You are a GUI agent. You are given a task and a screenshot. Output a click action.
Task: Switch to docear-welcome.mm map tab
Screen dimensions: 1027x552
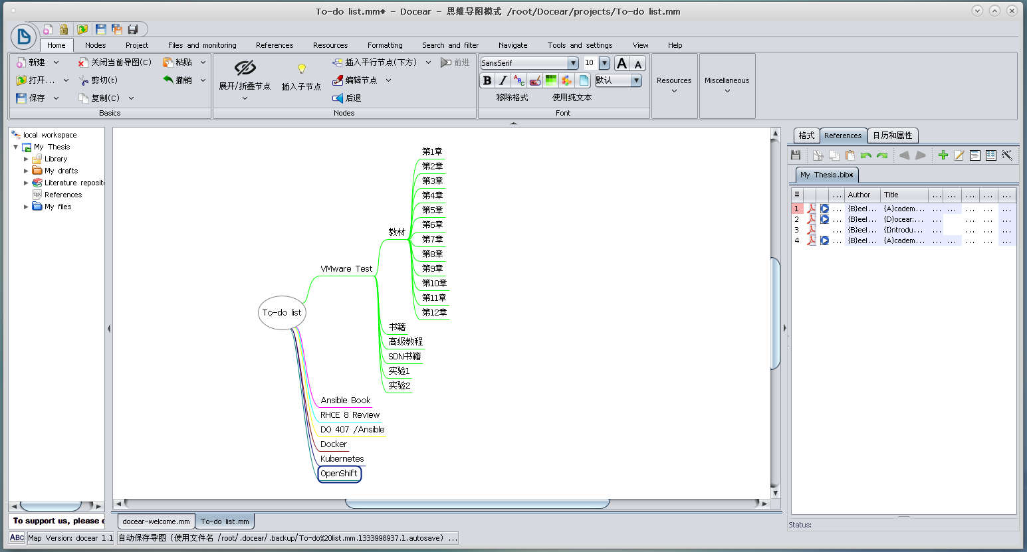(x=156, y=521)
